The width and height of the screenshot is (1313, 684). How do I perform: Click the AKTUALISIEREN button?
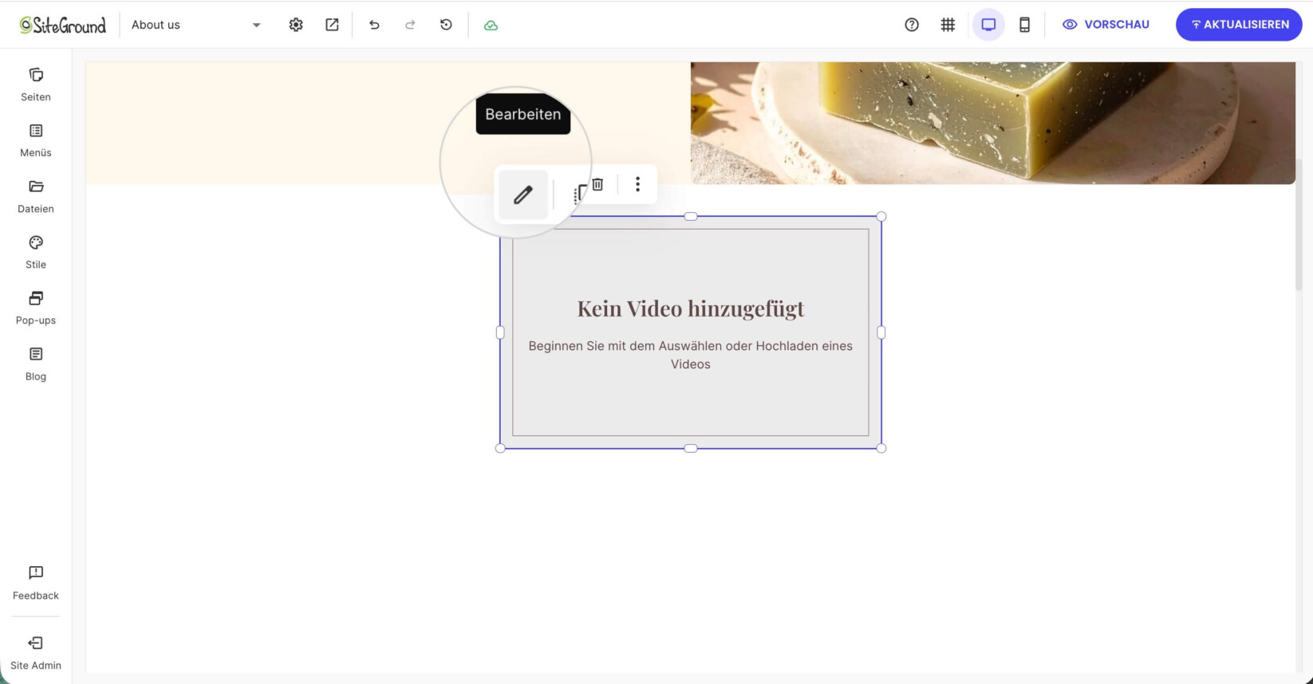tap(1239, 25)
